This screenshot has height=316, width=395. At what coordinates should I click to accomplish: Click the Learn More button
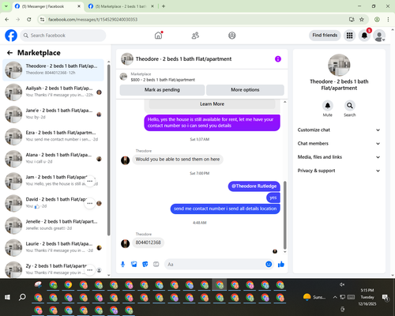click(x=212, y=104)
